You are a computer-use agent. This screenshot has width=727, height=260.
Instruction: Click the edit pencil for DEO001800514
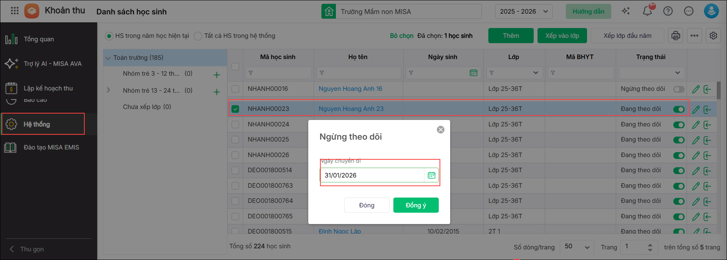click(x=696, y=171)
